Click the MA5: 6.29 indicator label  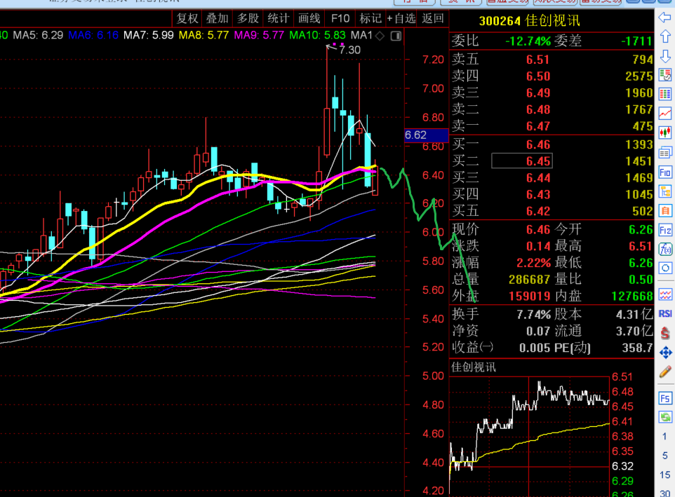click(38, 35)
